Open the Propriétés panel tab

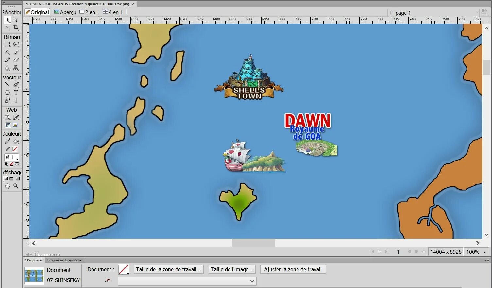(34, 260)
